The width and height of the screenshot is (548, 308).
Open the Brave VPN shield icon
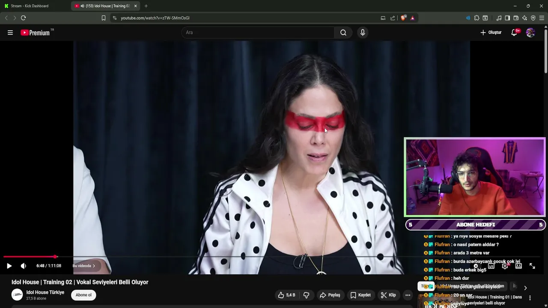[x=533, y=18]
